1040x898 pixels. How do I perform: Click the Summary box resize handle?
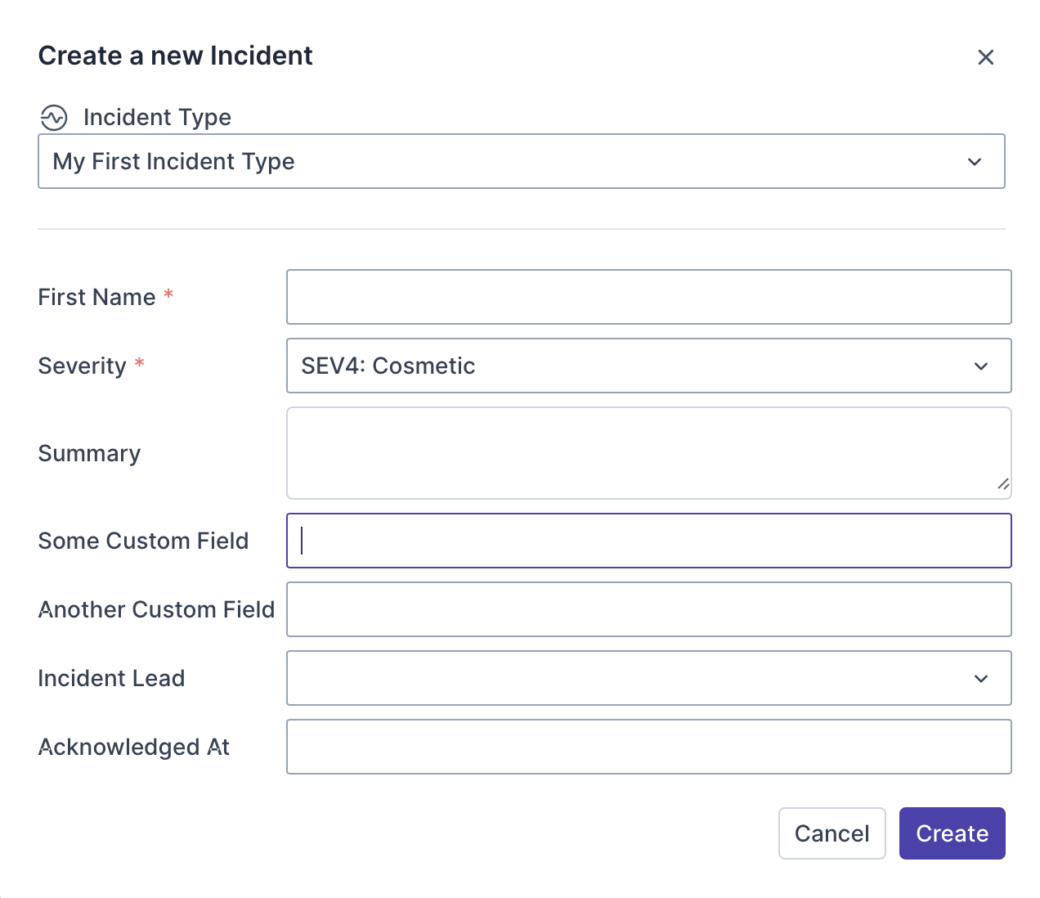pyautogui.click(x=1003, y=484)
